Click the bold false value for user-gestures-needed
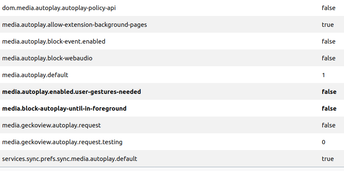The image size is (344, 171). coord(329,92)
